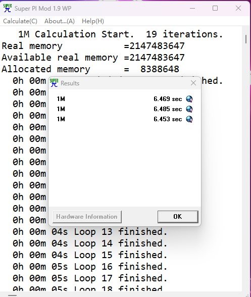251x297 pixels.
Task: Click the Hardware Information button
Action: [87, 217]
